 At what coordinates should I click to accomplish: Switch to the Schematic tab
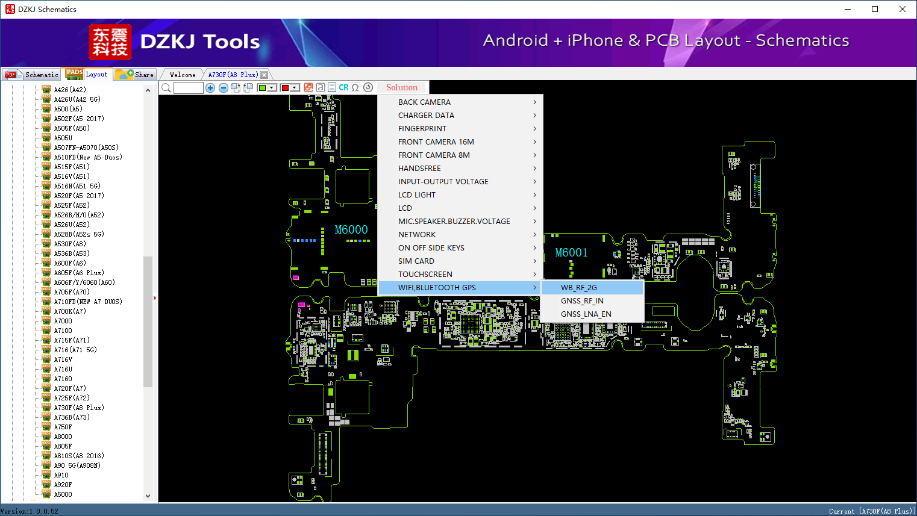pyautogui.click(x=31, y=75)
